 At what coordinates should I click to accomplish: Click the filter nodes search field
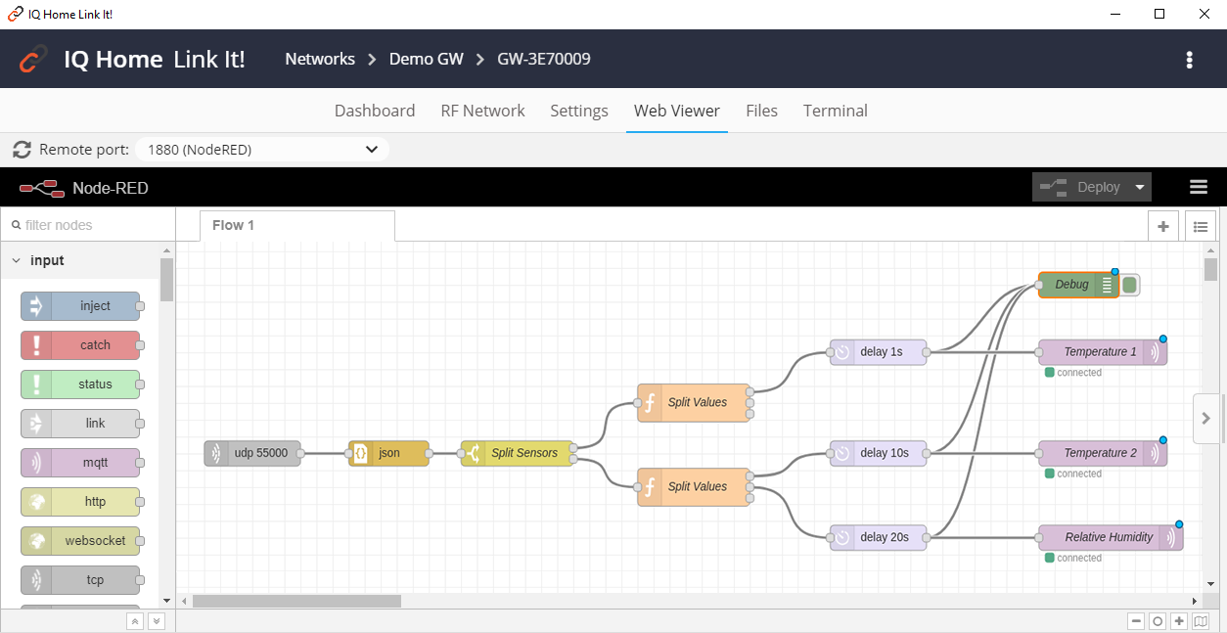coord(88,225)
